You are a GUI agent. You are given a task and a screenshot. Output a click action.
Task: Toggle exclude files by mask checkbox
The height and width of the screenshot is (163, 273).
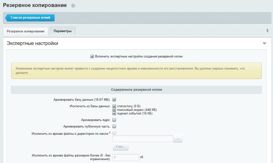tap(114, 133)
